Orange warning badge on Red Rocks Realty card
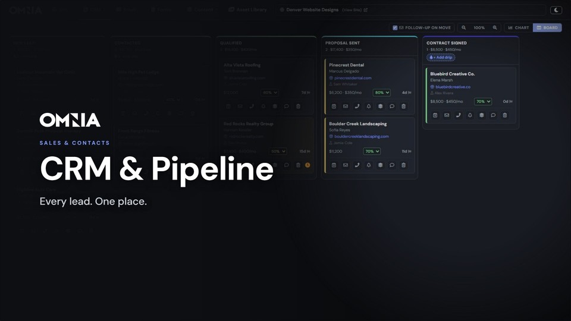Image resolution: width=571 pixels, height=321 pixels. point(308,165)
